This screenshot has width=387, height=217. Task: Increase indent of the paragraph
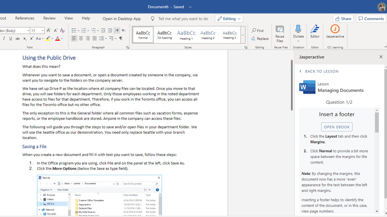point(110,31)
